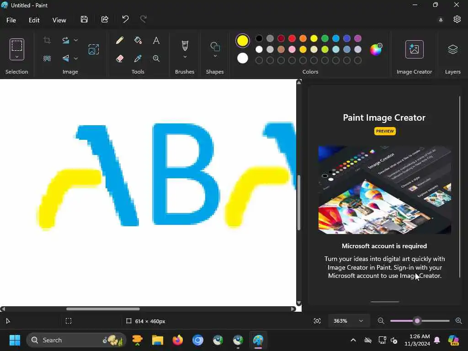This screenshot has width=468, height=351.
Task: Click the Undo arrow
Action: (x=125, y=19)
